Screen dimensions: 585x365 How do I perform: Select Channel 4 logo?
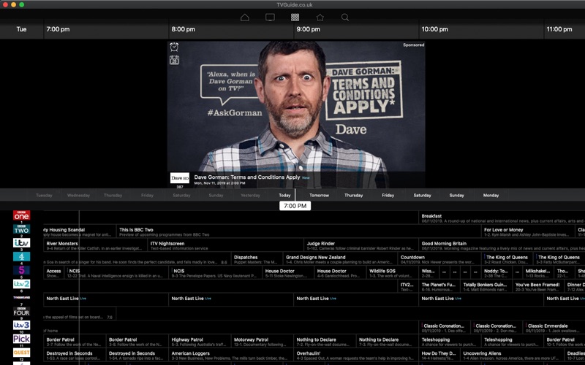22,257
